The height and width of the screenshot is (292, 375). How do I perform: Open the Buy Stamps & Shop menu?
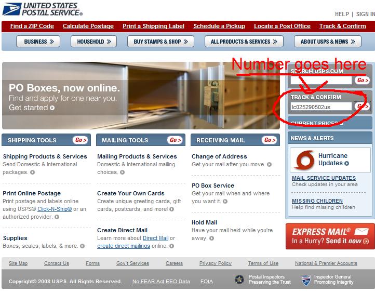(x=160, y=42)
